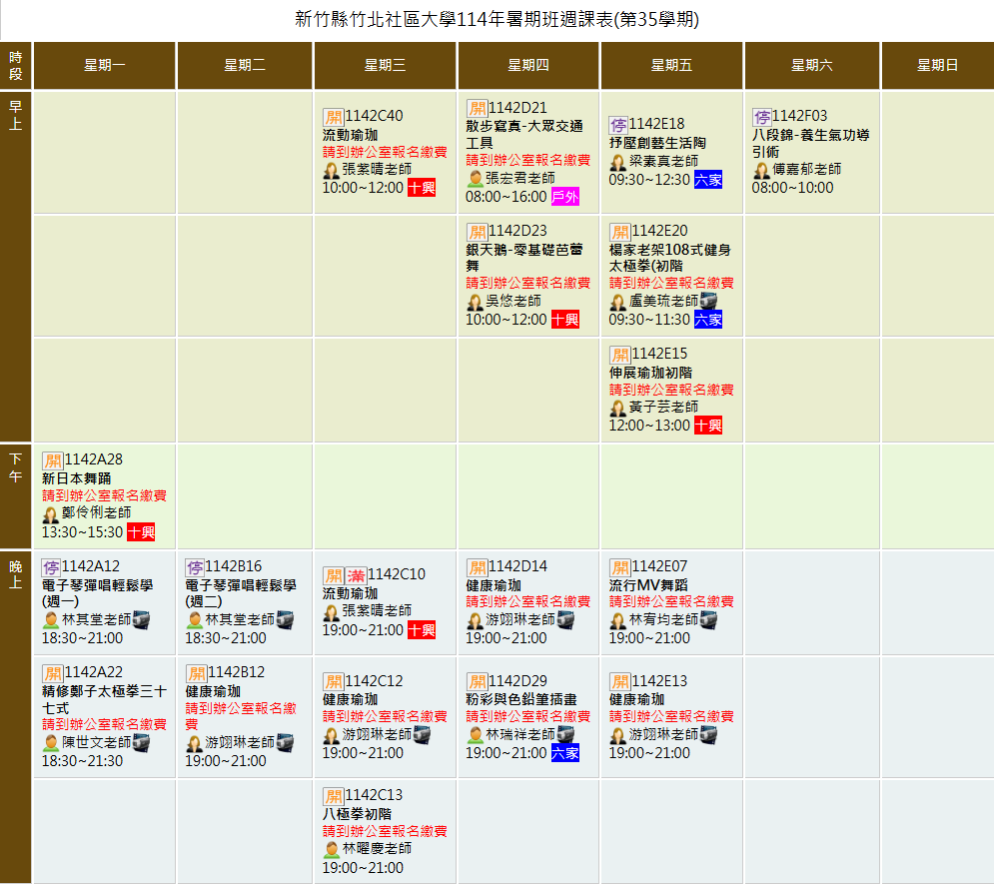Image resolution: width=994 pixels, height=884 pixels.
Task: Click the teacher avatar beside 梁素真老師
Action: [618, 162]
